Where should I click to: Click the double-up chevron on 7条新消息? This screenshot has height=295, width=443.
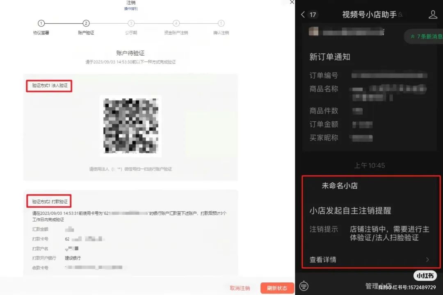tap(412, 36)
